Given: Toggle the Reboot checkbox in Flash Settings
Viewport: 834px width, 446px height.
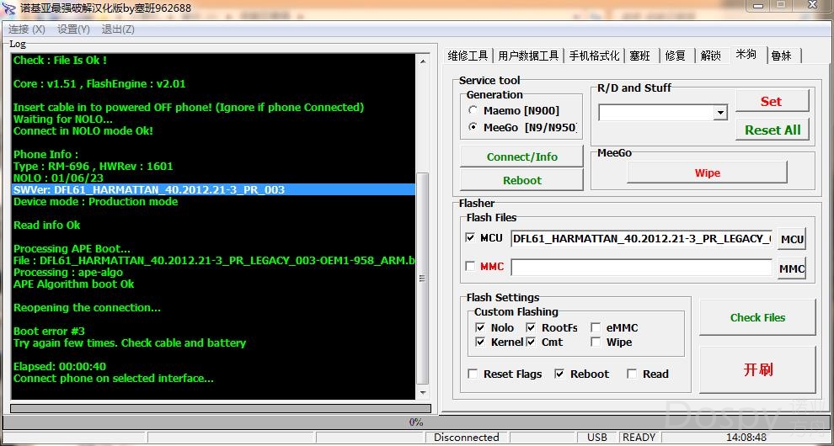Looking at the screenshot, I should (x=559, y=374).
